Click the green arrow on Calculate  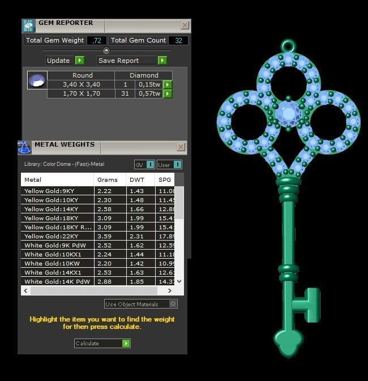[126, 343]
